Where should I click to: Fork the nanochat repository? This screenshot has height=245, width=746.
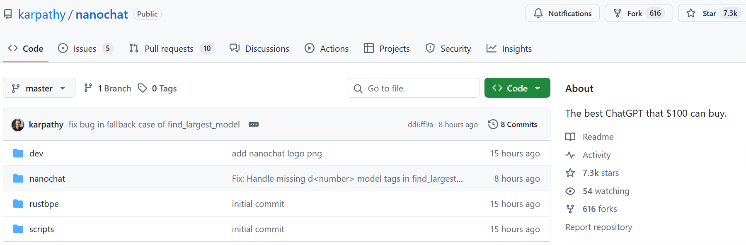634,14
